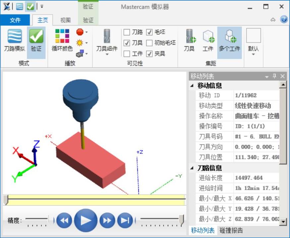290x238 pixels.
Task: Open the sun icon dropdown arrow
Action: [x=86, y=43]
